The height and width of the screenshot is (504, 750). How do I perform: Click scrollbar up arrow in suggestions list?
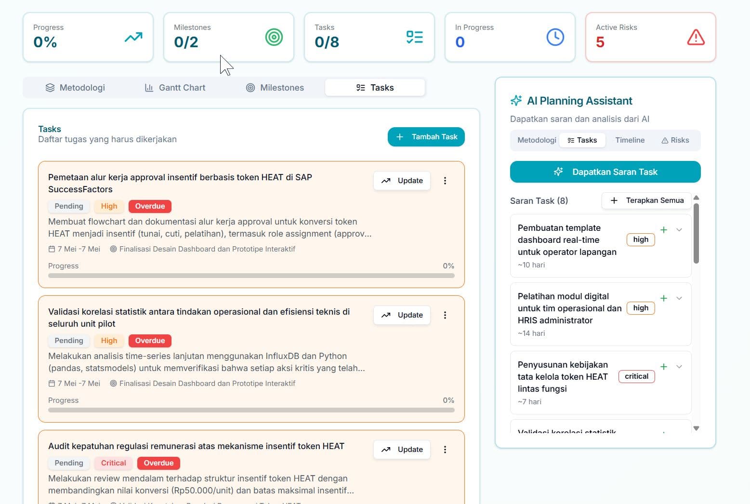click(696, 198)
